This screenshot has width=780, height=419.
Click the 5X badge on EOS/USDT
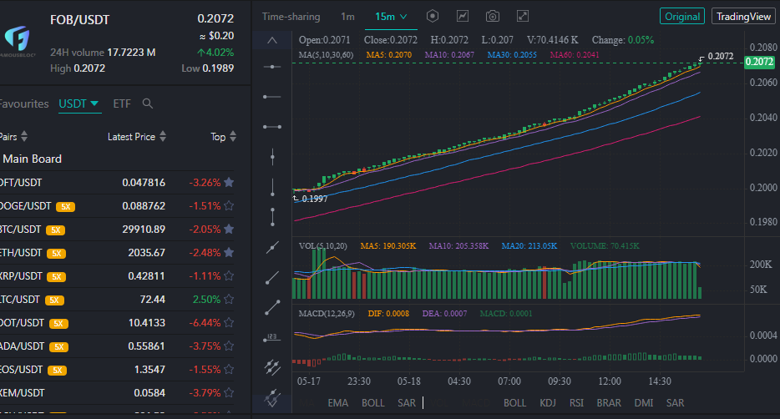(58, 371)
